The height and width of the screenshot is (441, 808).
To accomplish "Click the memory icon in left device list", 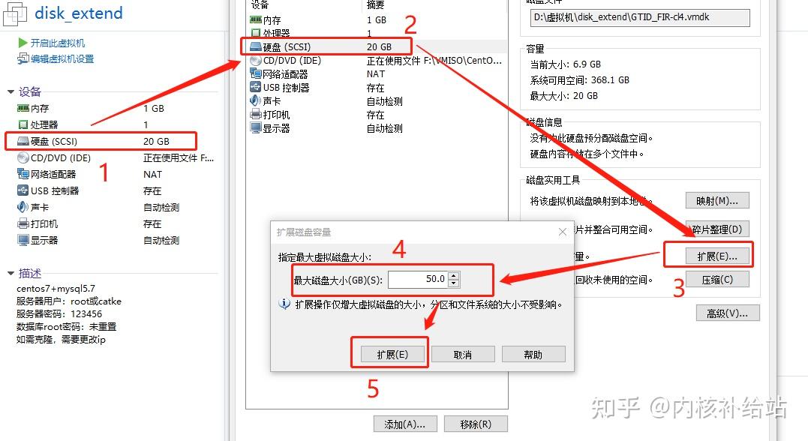I will pos(23,108).
